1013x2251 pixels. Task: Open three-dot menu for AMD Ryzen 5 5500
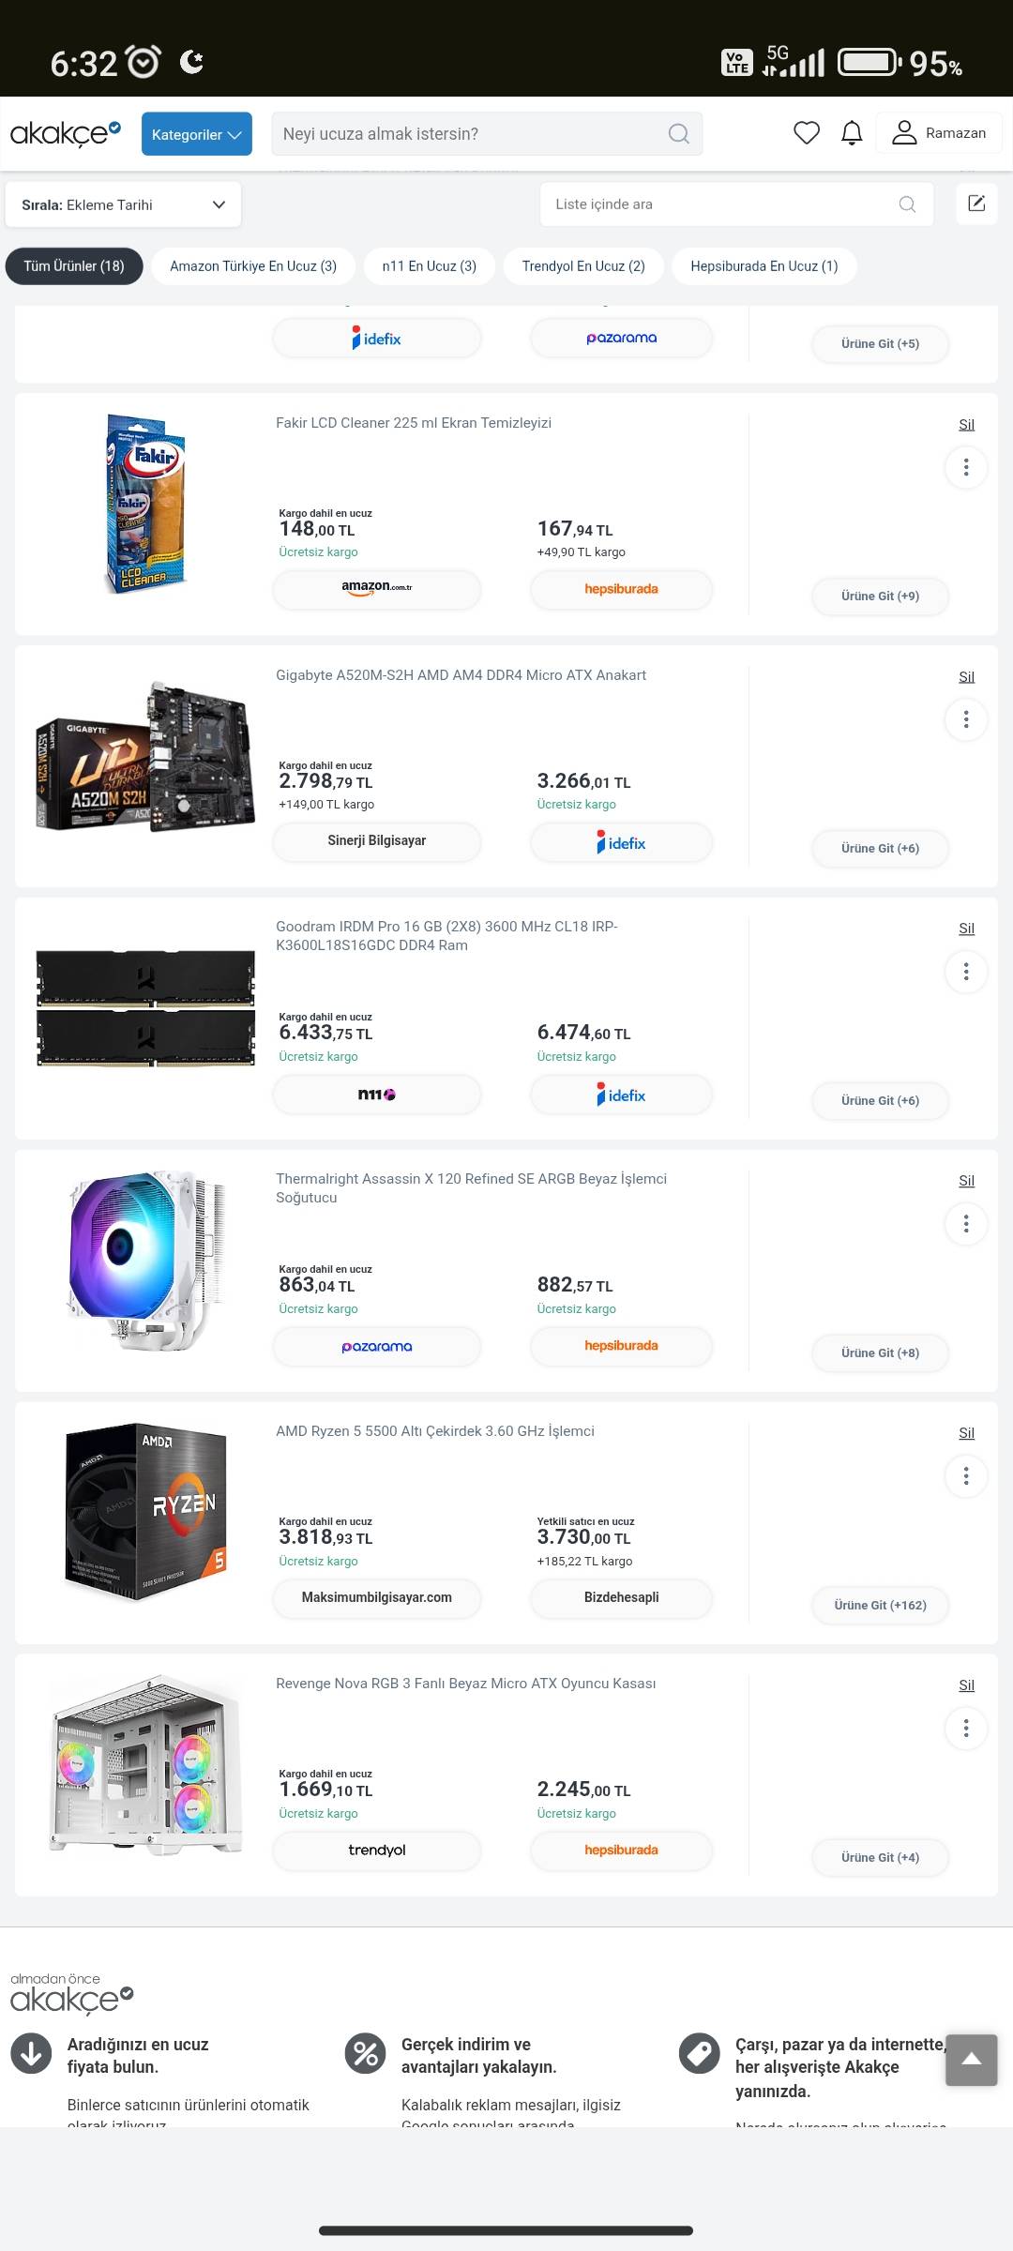(966, 1476)
